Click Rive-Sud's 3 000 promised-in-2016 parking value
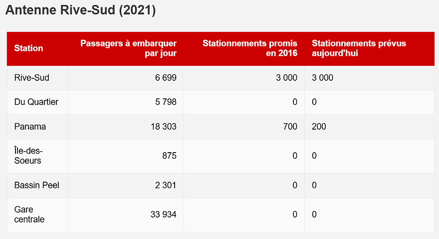The width and height of the screenshot is (439, 239). click(286, 78)
